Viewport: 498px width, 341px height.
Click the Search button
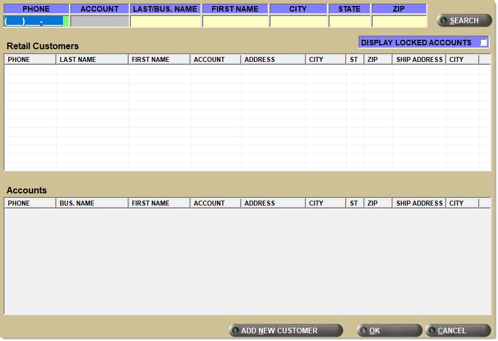click(464, 20)
